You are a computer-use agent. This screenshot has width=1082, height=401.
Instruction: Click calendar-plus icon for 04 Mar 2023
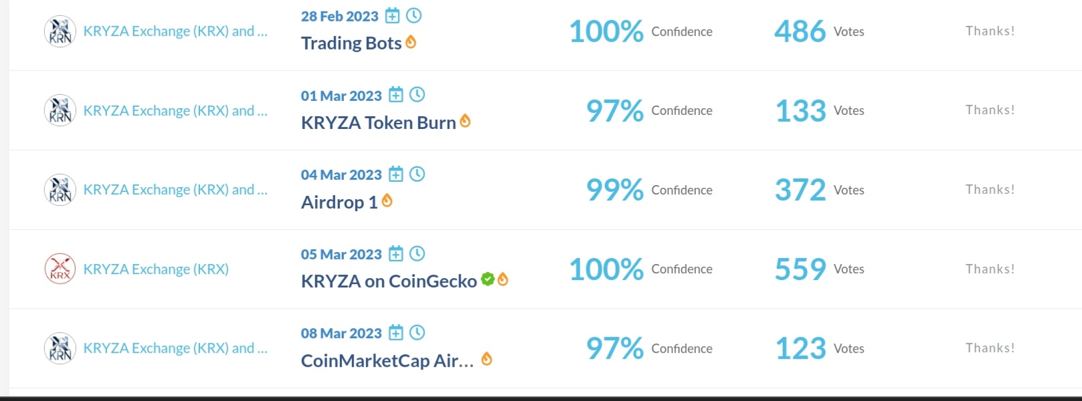(396, 174)
